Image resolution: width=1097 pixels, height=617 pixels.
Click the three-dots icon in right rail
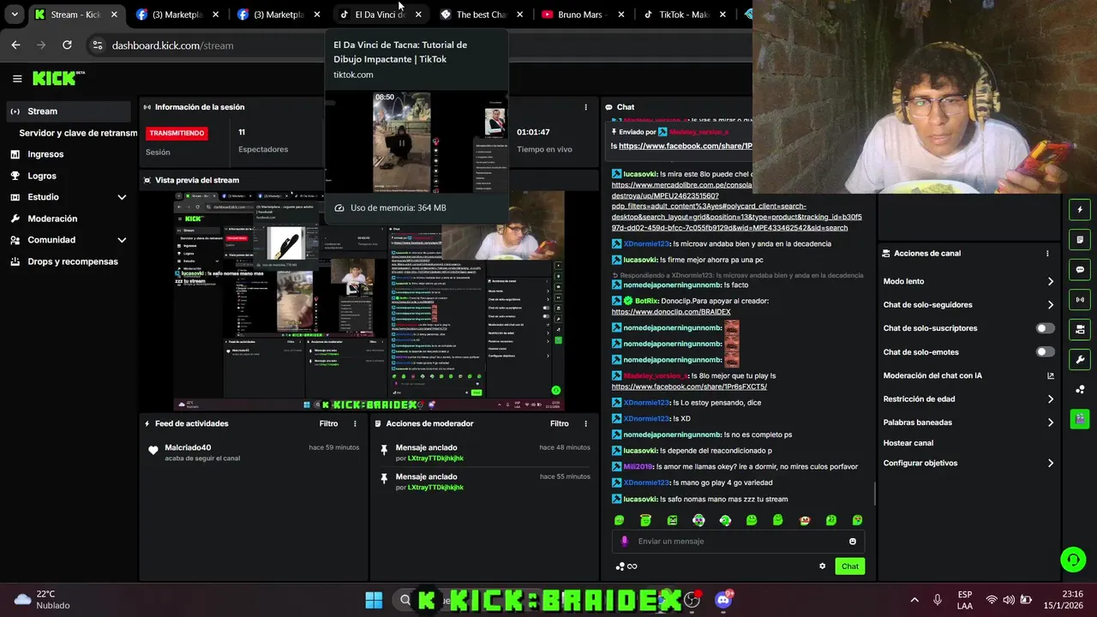pyautogui.click(x=1080, y=389)
